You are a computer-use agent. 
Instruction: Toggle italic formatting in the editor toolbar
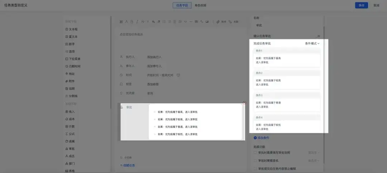[x=137, y=22]
